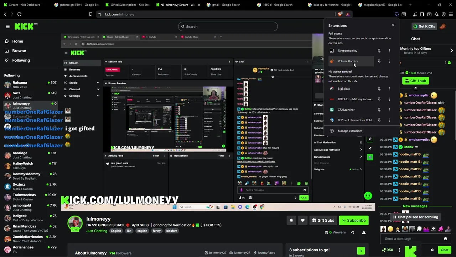Open the media control music note icon
Screen dimensions: 456x257
pos(415,14)
